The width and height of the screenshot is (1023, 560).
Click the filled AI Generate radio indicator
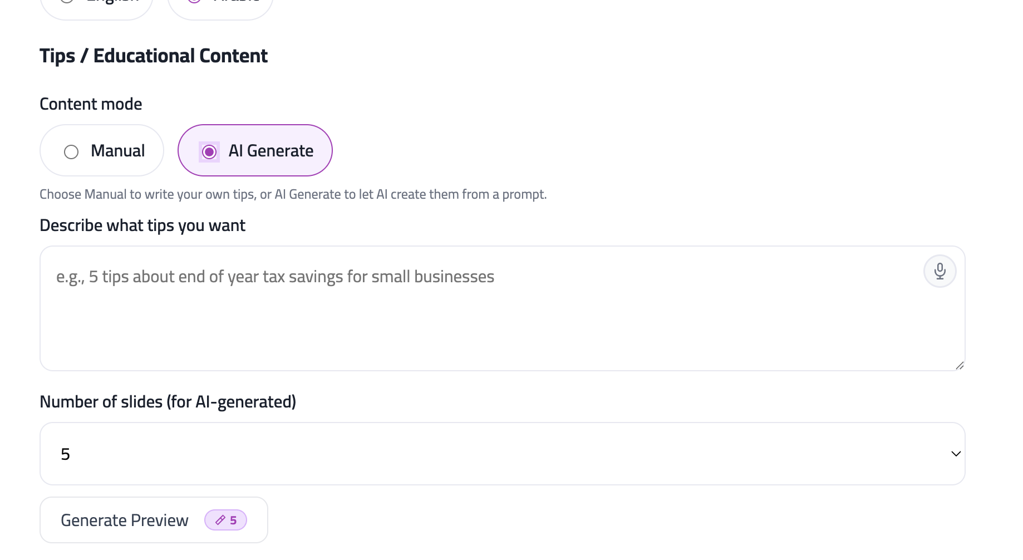[209, 151]
